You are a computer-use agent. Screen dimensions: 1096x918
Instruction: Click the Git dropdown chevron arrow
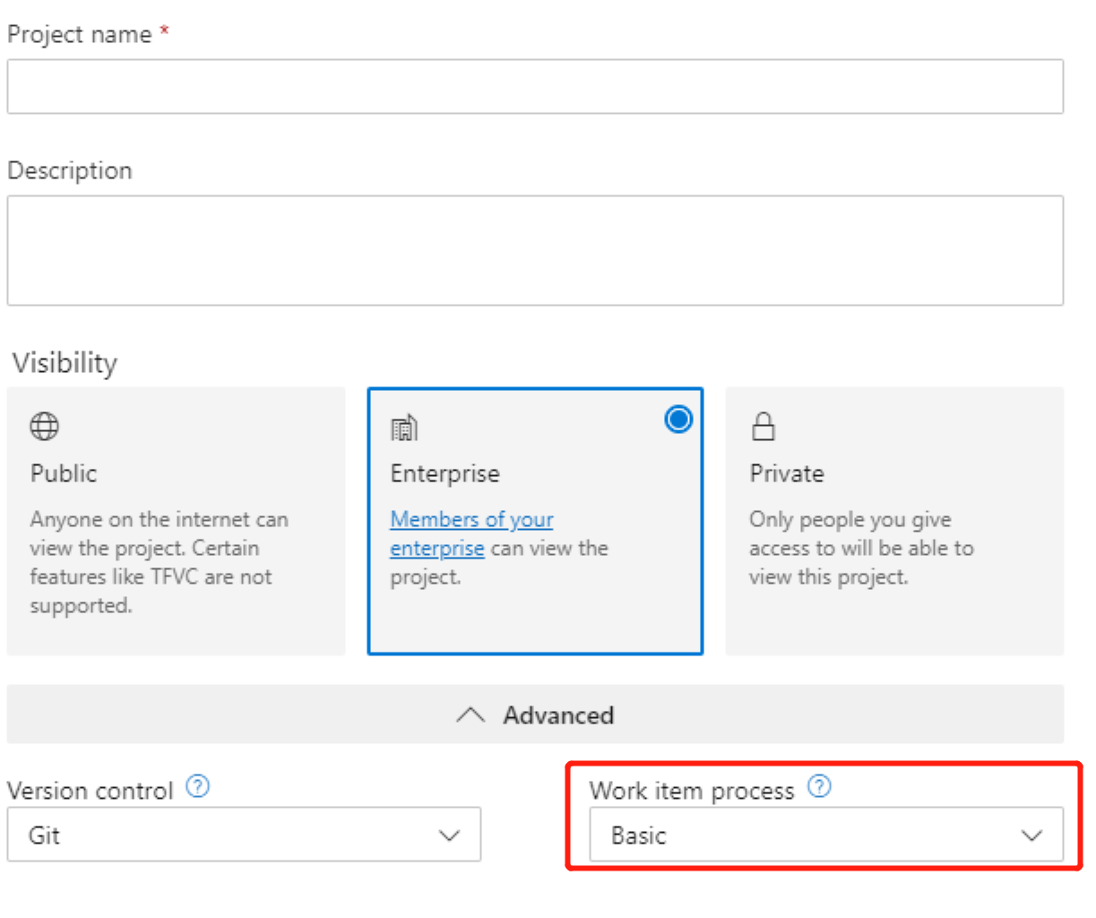point(449,836)
